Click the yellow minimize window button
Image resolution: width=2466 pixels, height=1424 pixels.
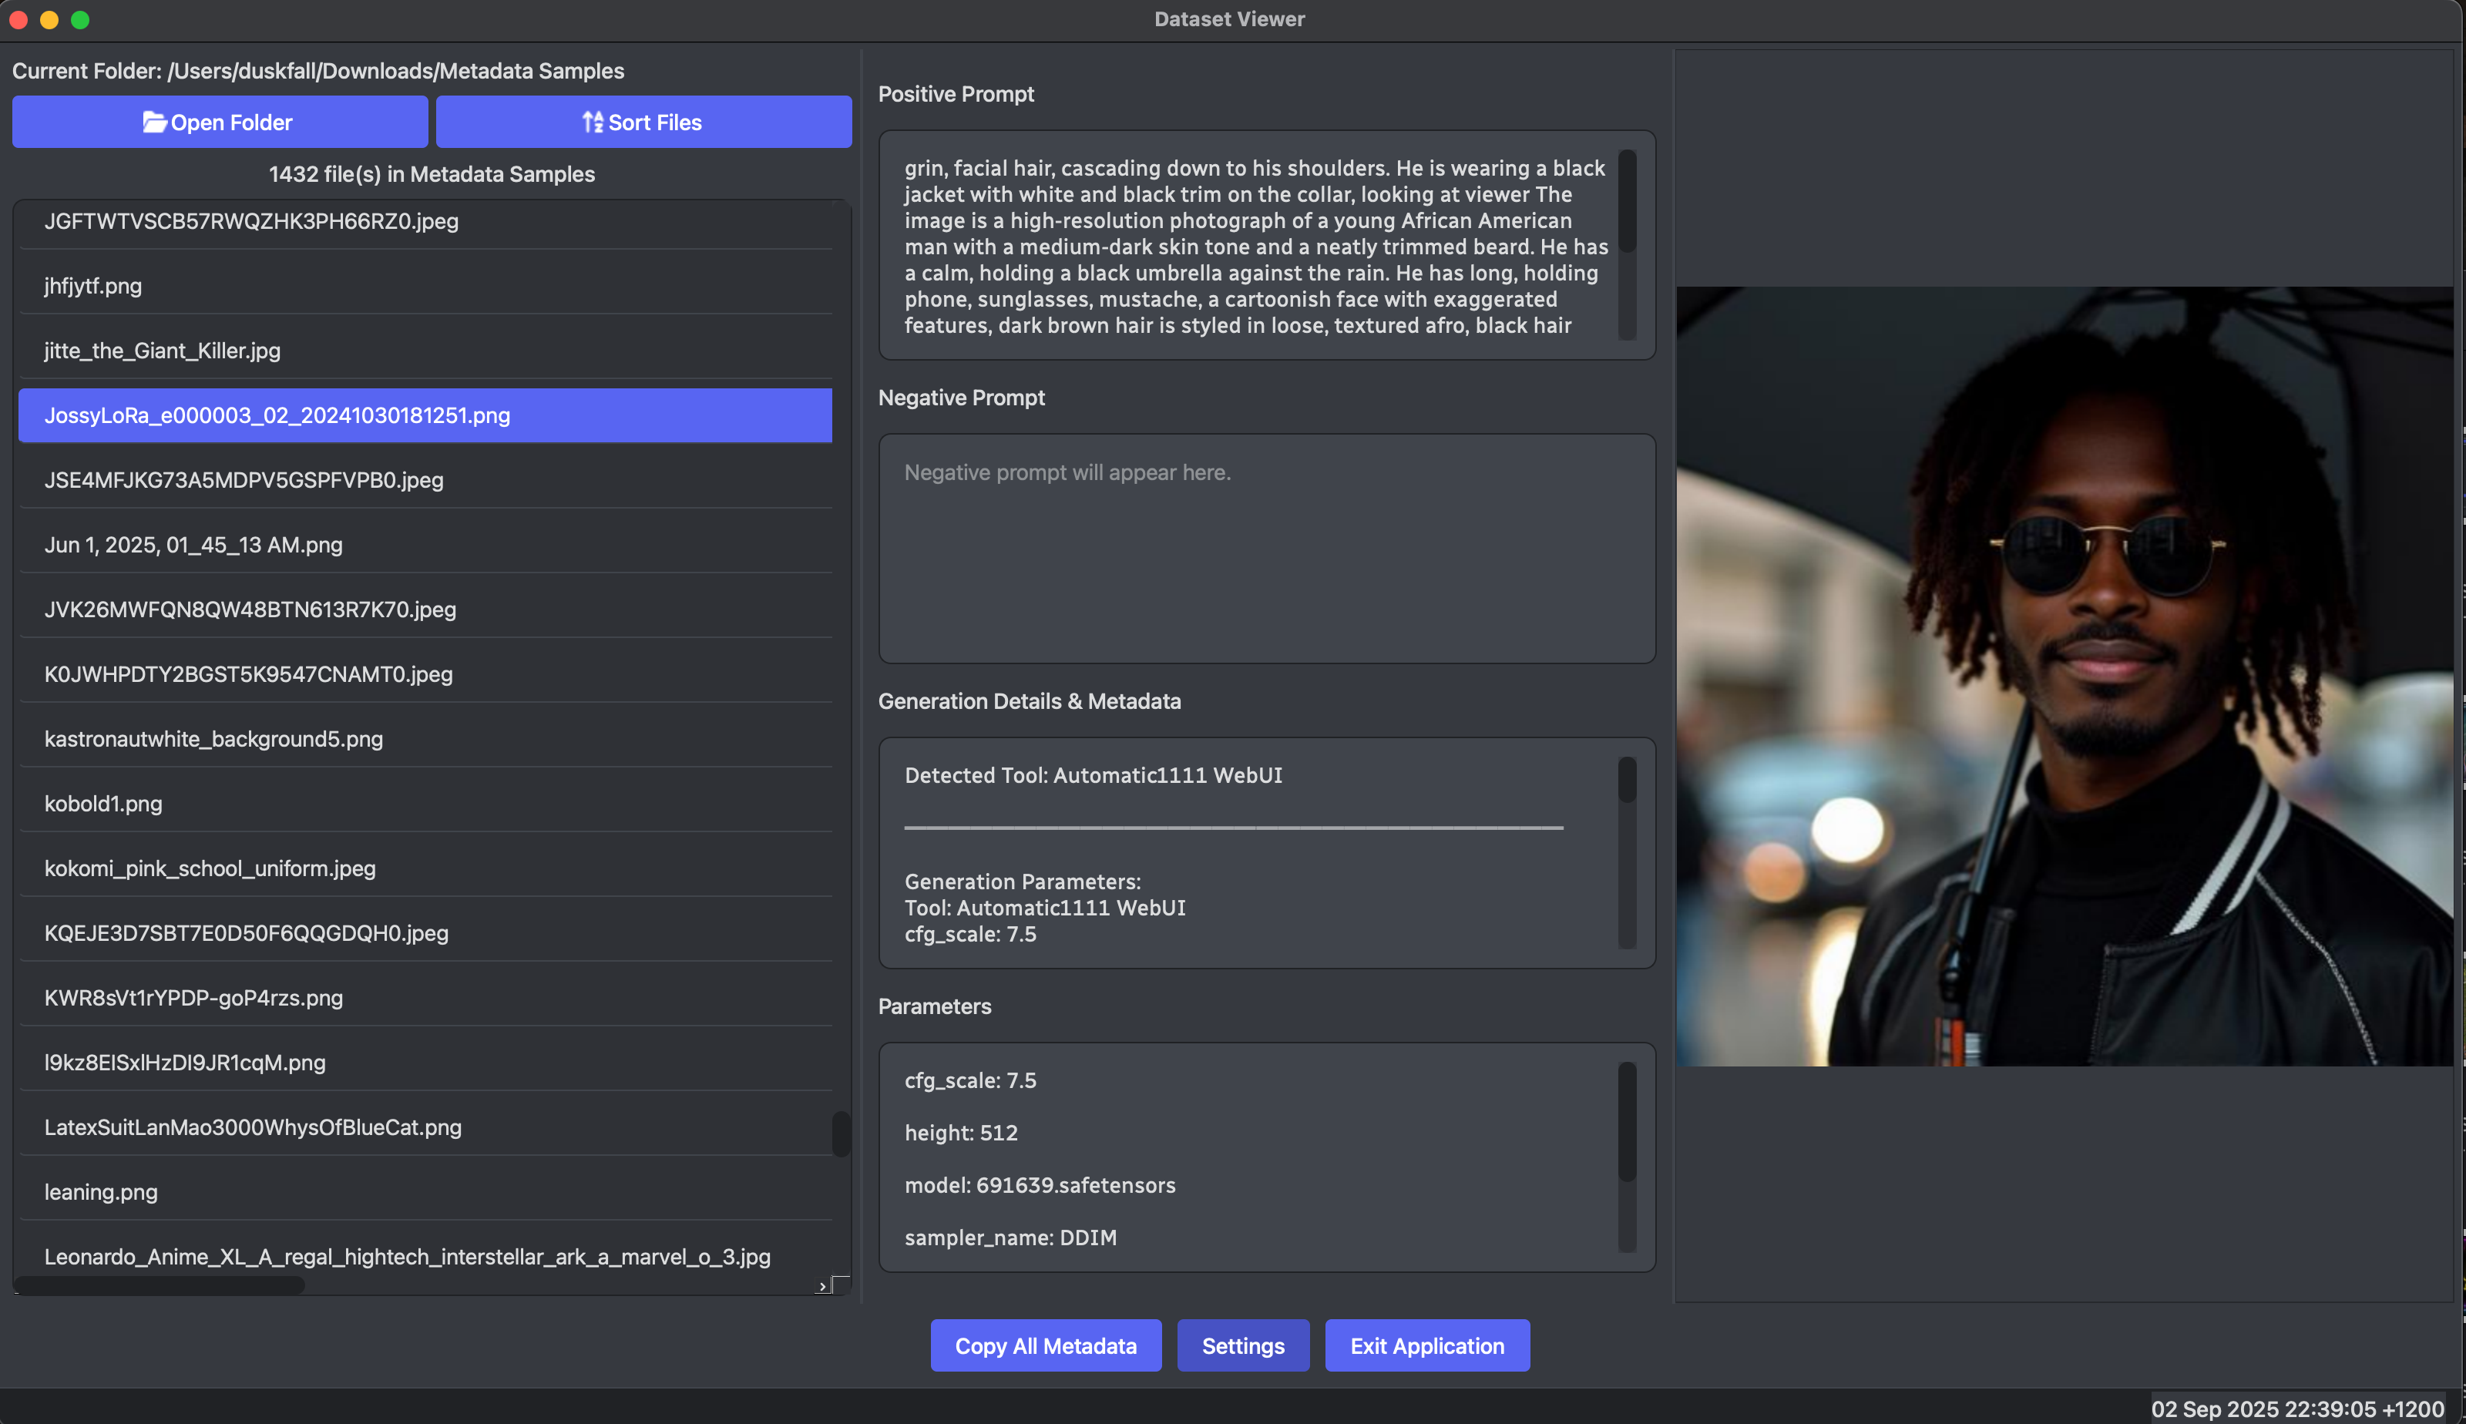pyautogui.click(x=50, y=19)
